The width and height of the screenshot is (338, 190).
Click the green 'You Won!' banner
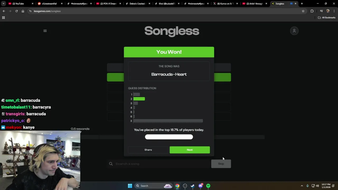[169, 52]
